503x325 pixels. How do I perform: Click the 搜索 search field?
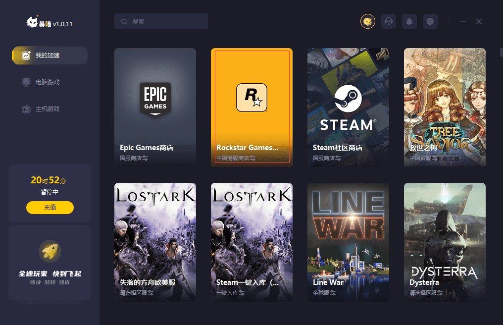[161, 21]
